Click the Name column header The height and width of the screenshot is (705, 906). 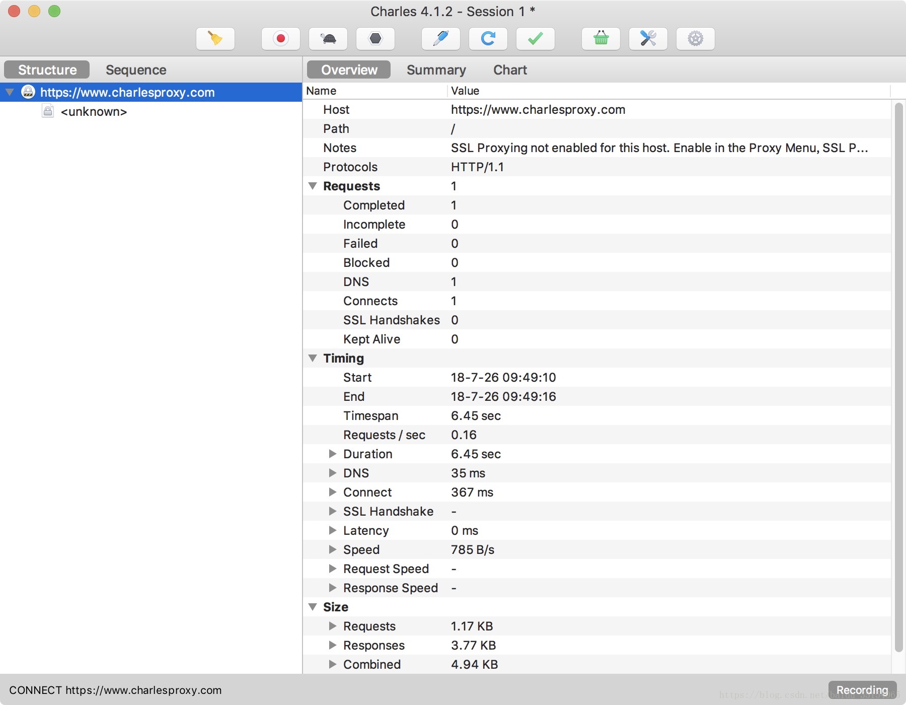[x=375, y=91]
